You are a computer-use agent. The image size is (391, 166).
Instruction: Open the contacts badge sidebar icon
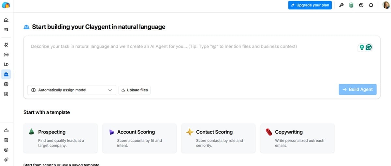(x=6, y=94)
